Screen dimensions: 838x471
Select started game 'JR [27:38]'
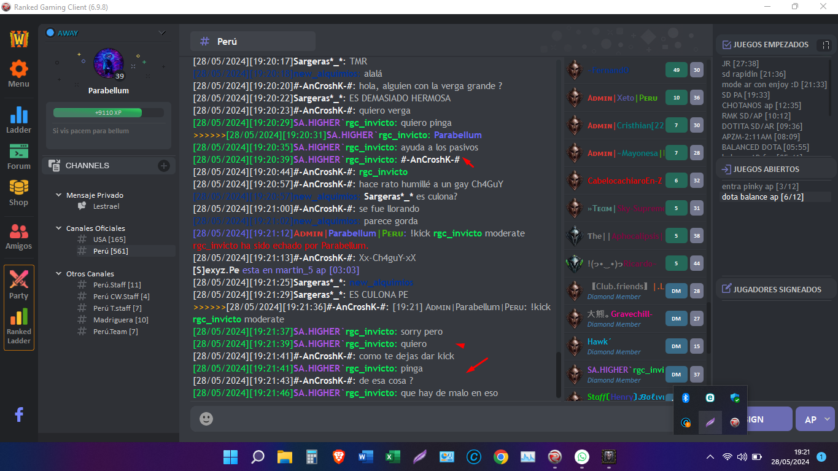tap(740, 63)
